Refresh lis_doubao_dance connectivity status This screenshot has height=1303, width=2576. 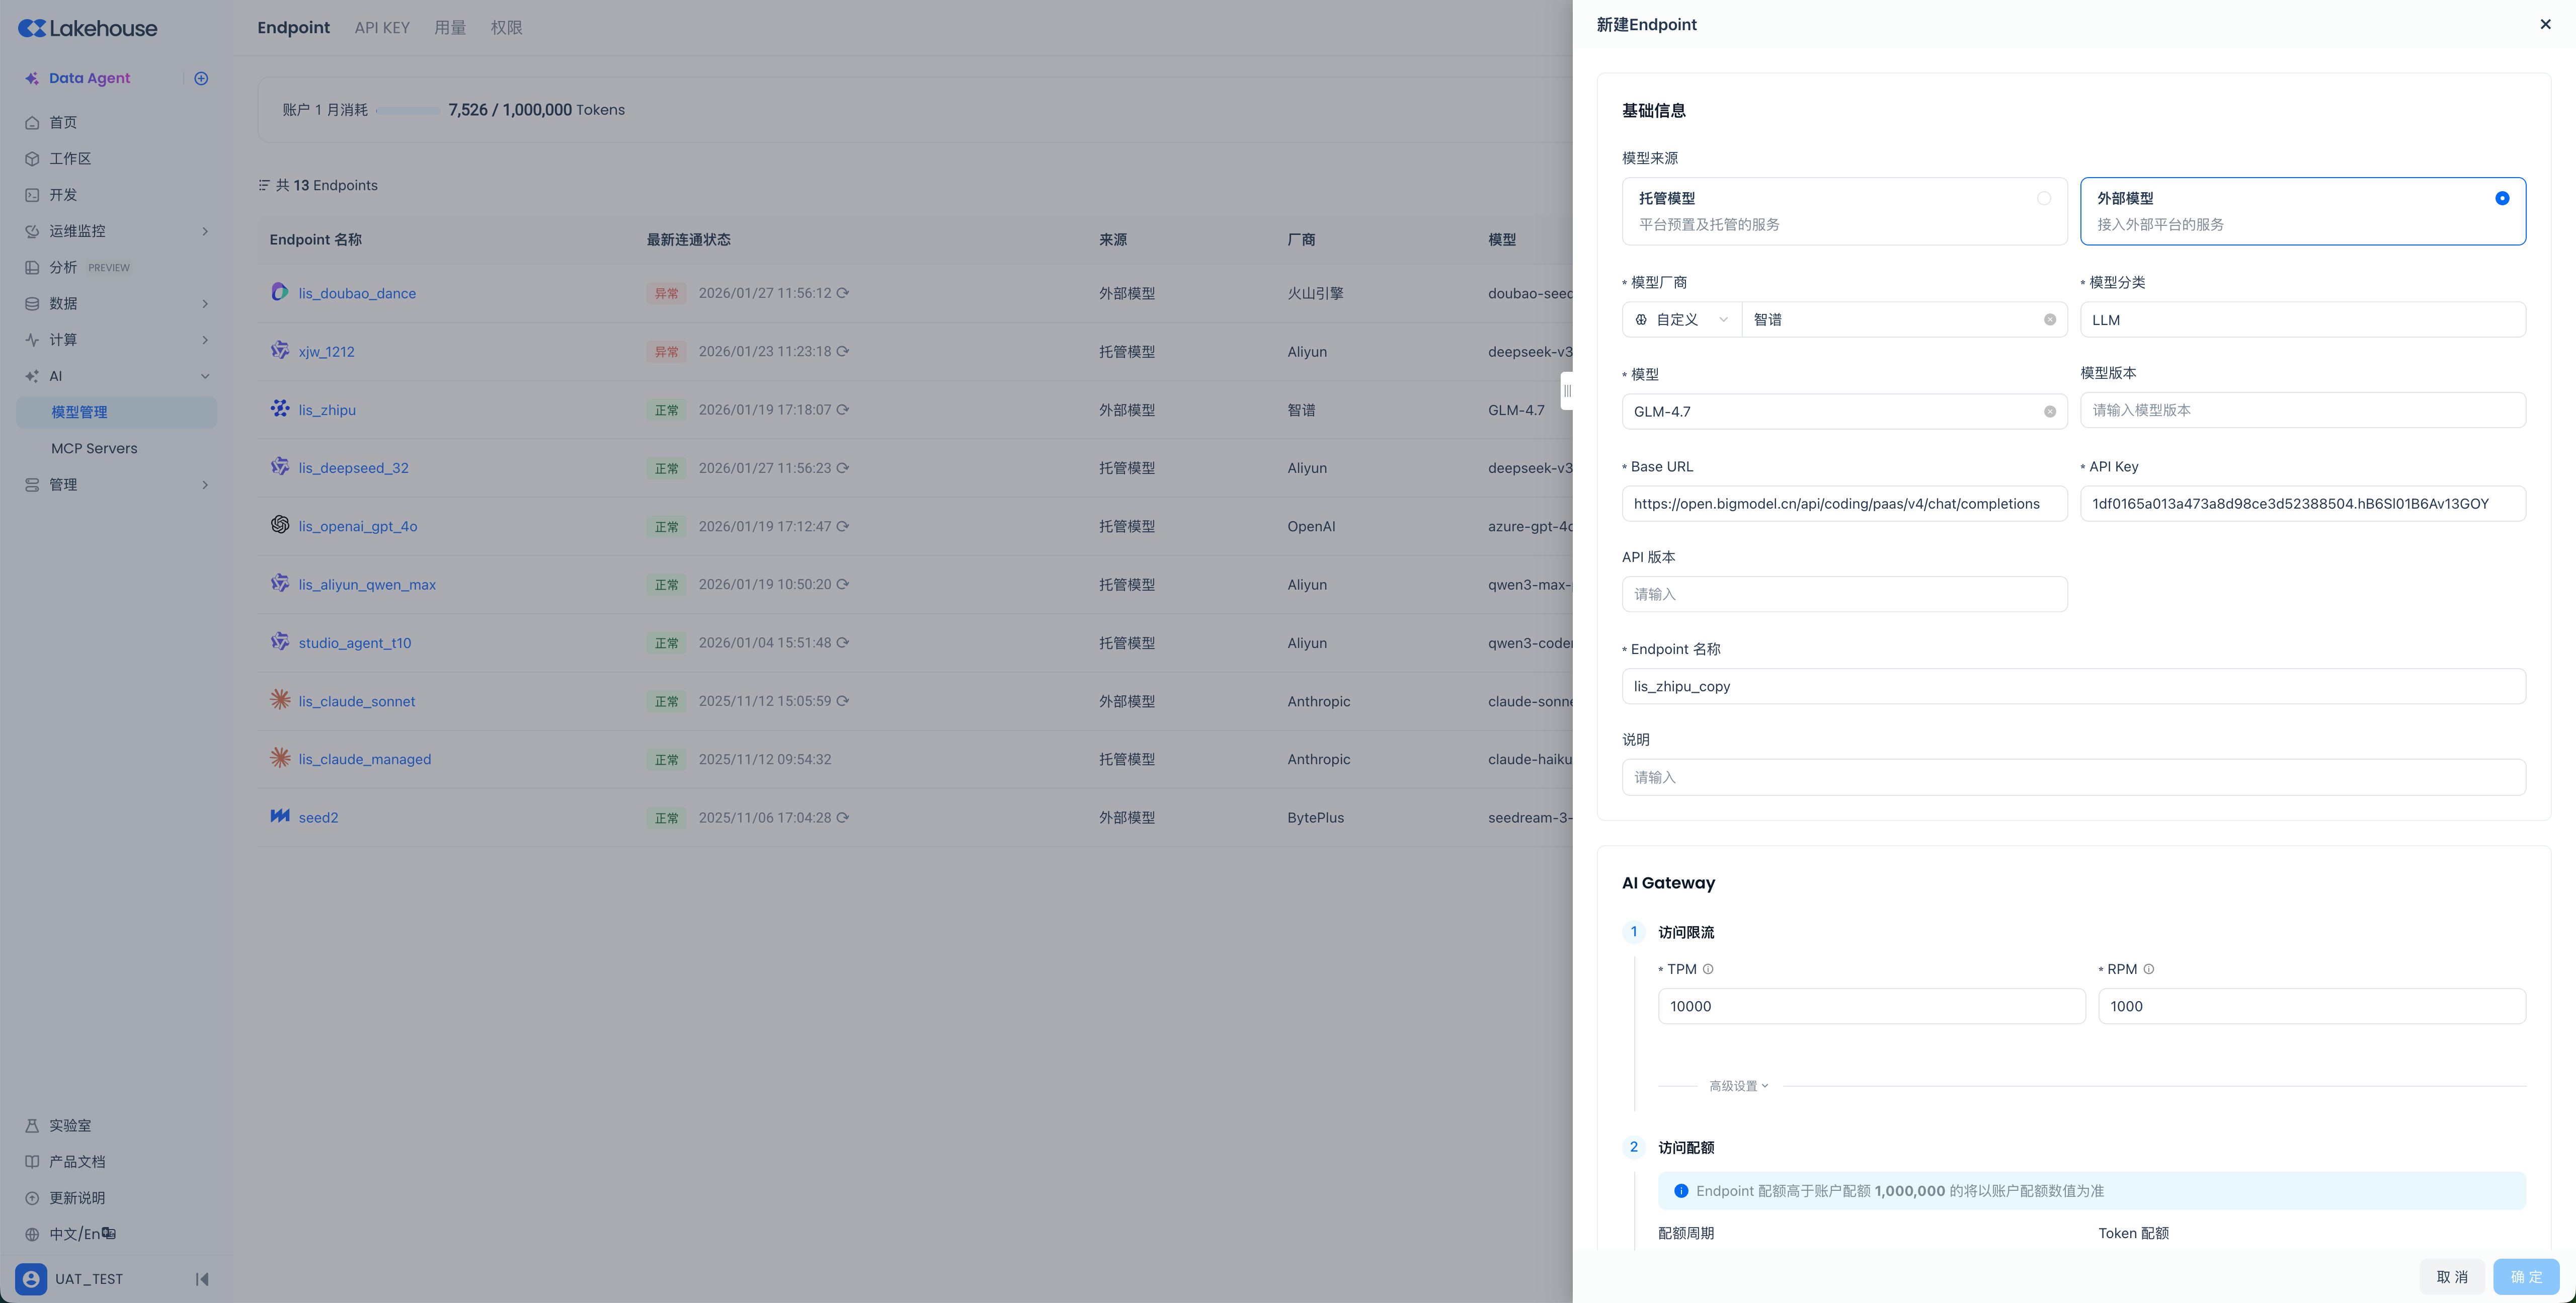(x=843, y=293)
